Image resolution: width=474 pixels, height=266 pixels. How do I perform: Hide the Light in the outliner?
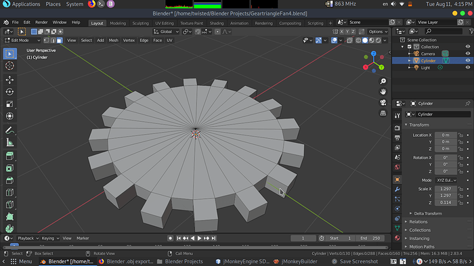[468, 68]
